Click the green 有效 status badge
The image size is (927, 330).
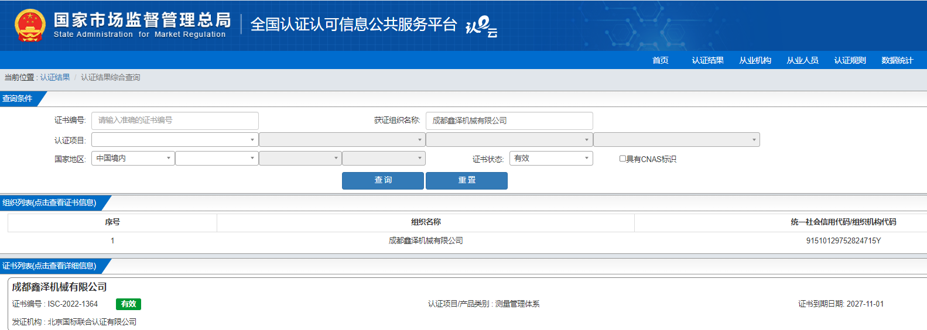129,304
